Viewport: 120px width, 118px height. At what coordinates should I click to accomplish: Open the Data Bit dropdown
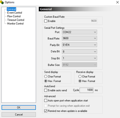pyautogui.click(x=79, y=52)
